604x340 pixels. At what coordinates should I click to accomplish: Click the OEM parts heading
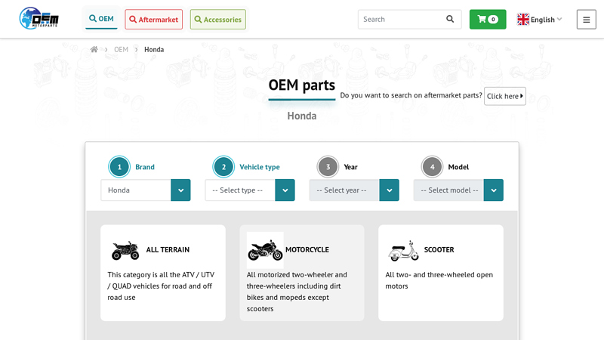(x=301, y=85)
